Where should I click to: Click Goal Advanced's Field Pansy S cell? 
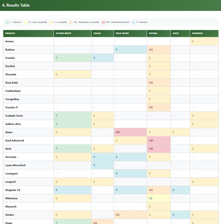pos(130,140)
